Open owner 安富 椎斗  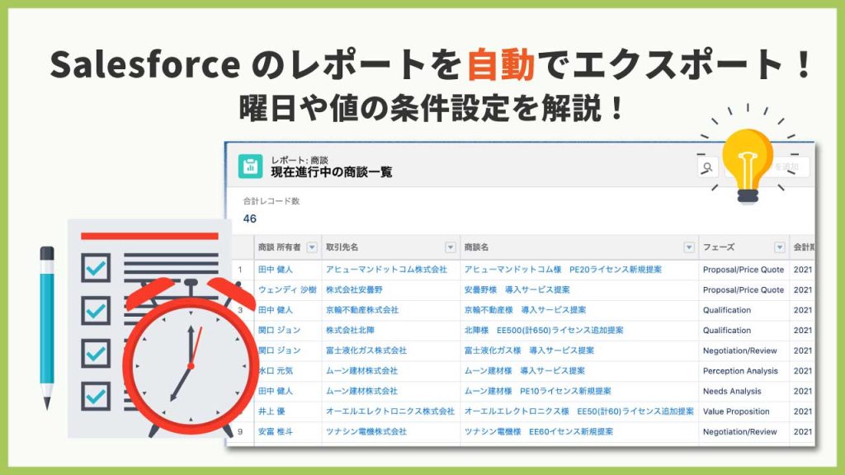click(x=276, y=432)
